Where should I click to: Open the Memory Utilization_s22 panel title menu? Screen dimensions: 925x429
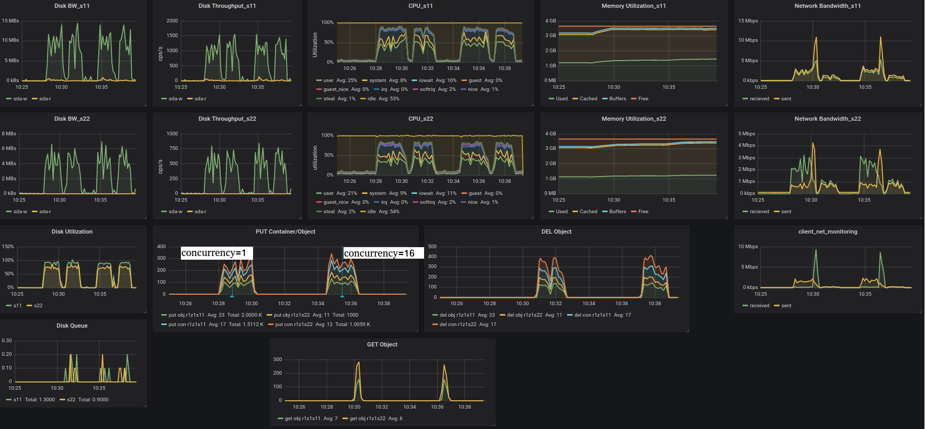click(634, 119)
